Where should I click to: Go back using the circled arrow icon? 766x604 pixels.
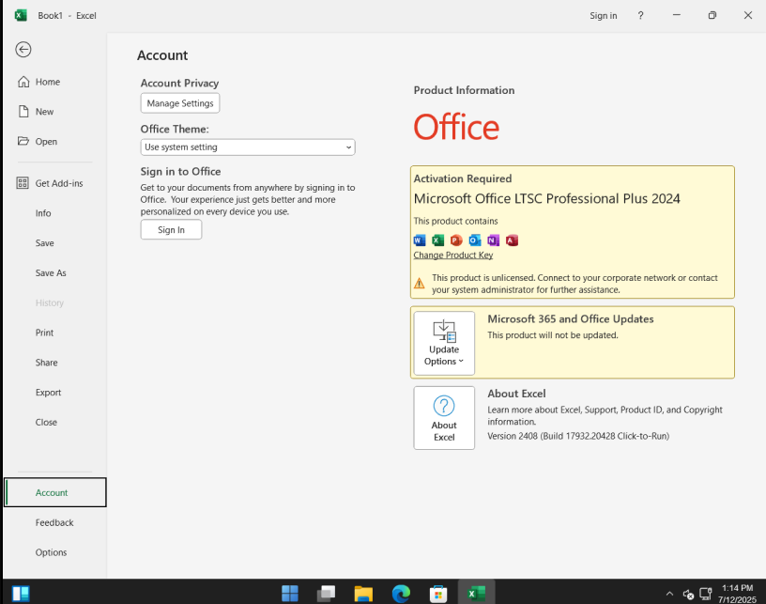pyautogui.click(x=23, y=50)
